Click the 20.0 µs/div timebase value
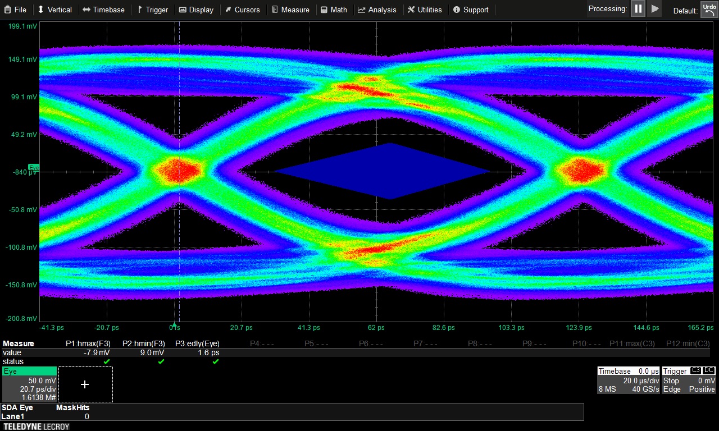 point(641,380)
